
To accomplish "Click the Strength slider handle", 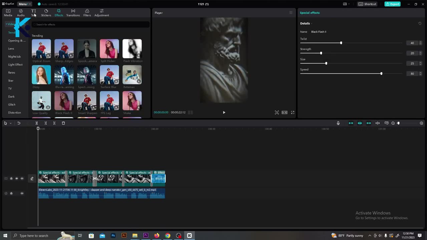I will (x=321, y=53).
